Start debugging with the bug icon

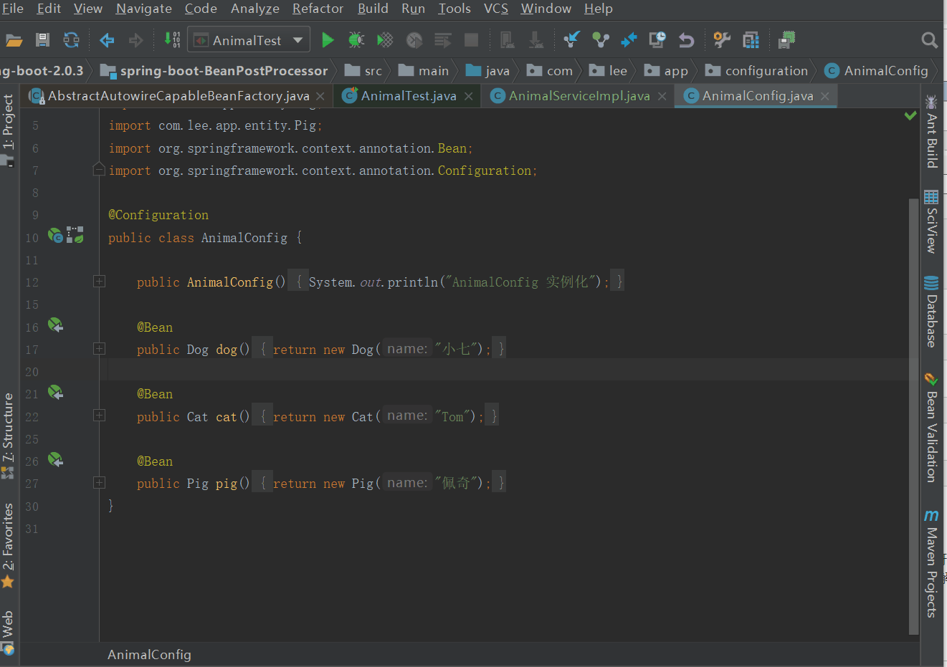pyautogui.click(x=356, y=40)
